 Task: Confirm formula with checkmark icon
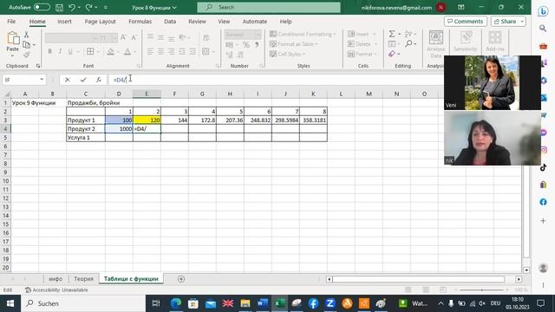tap(83, 80)
